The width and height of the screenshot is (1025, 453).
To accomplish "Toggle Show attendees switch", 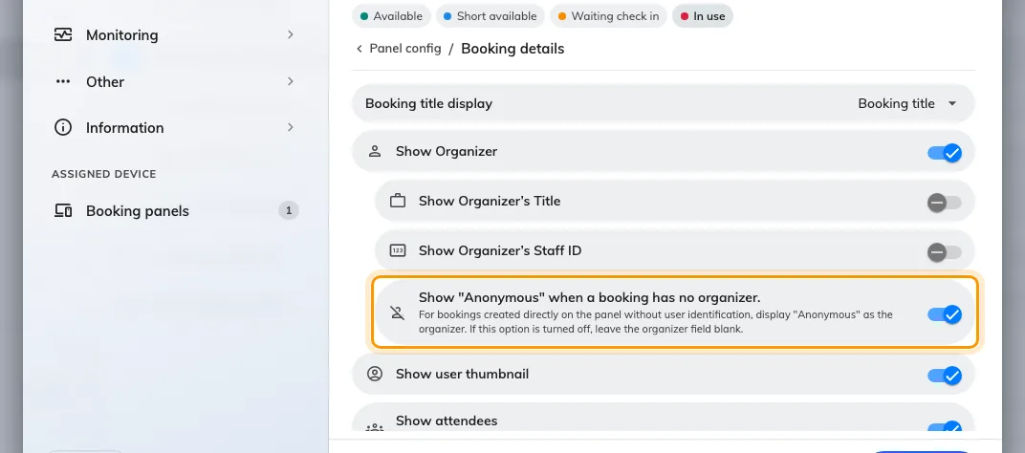I will (x=945, y=428).
